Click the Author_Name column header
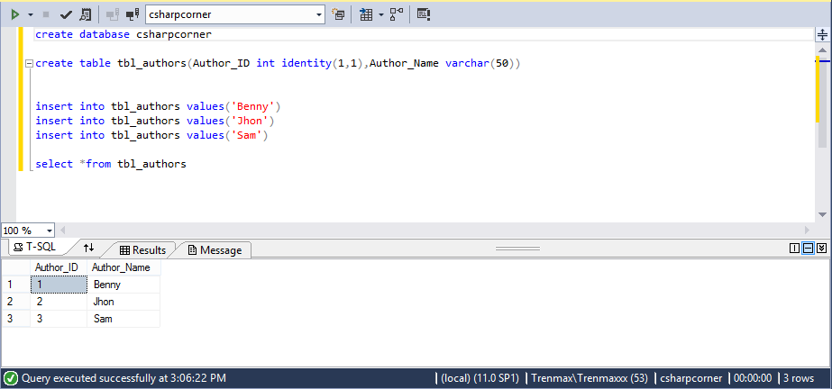The height and width of the screenshot is (389, 832). point(123,267)
